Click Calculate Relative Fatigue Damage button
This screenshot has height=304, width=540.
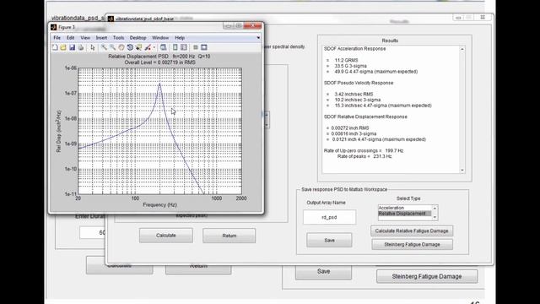(412, 231)
